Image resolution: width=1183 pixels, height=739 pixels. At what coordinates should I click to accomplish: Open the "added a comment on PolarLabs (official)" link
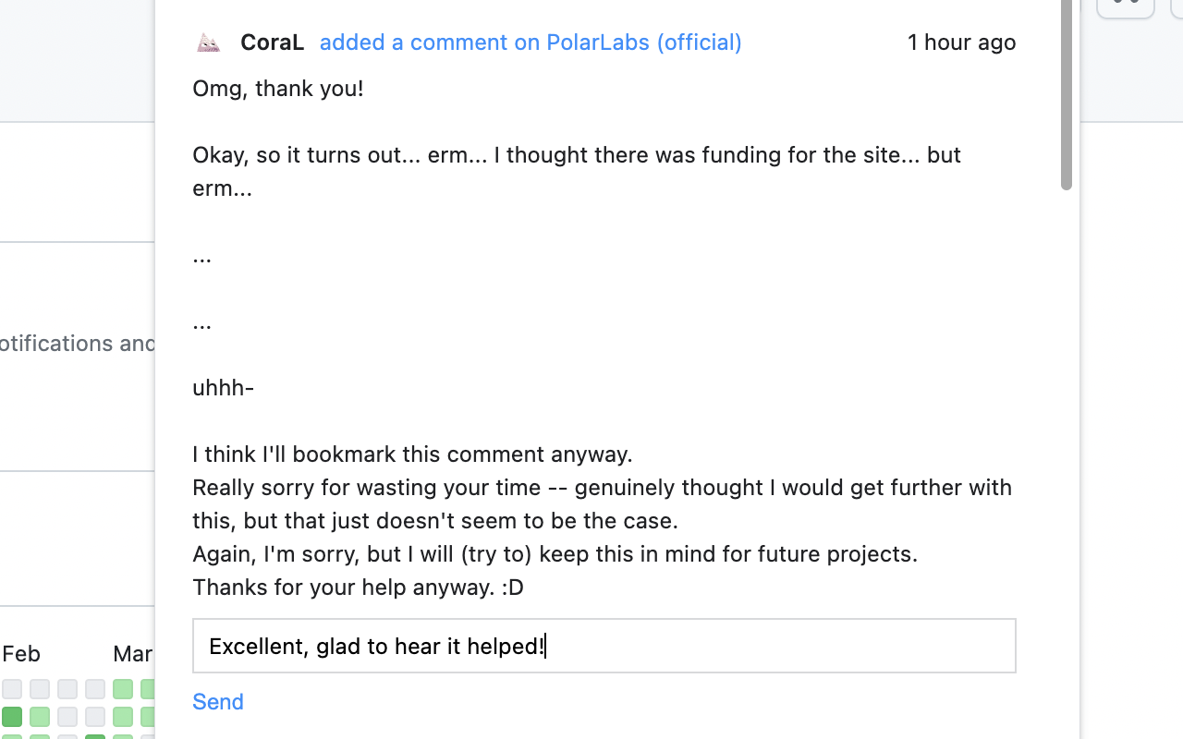tap(531, 42)
